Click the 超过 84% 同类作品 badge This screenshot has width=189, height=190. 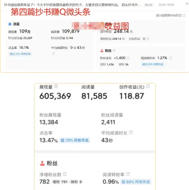click(x=153, y=64)
